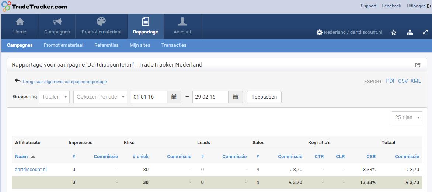Click the settings gear next to Nederland
The width and height of the screenshot is (432, 192).
[x=319, y=32]
